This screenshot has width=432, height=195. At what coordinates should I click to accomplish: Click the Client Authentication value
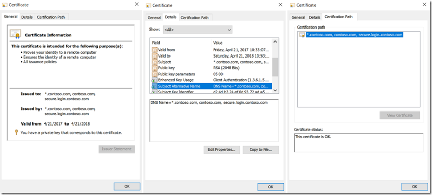pyautogui.click(x=241, y=80)
